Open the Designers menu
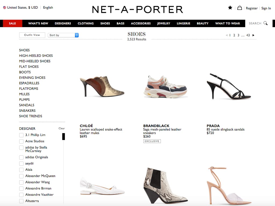275x206 pixels. tap(63, 23)
